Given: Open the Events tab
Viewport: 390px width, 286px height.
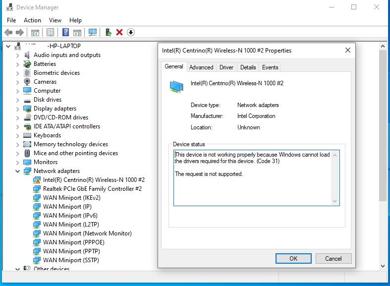Looking at the screenshot, I should click(270, 67).
